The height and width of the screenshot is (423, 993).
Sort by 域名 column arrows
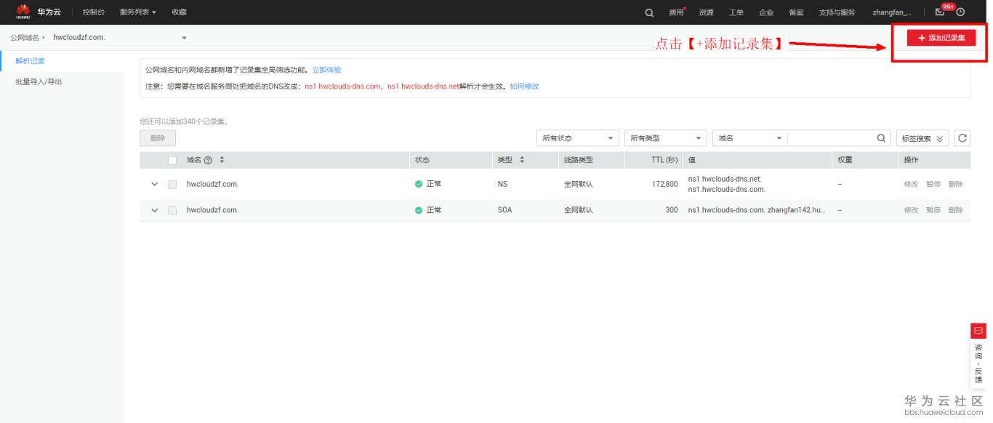click(222, 160)
